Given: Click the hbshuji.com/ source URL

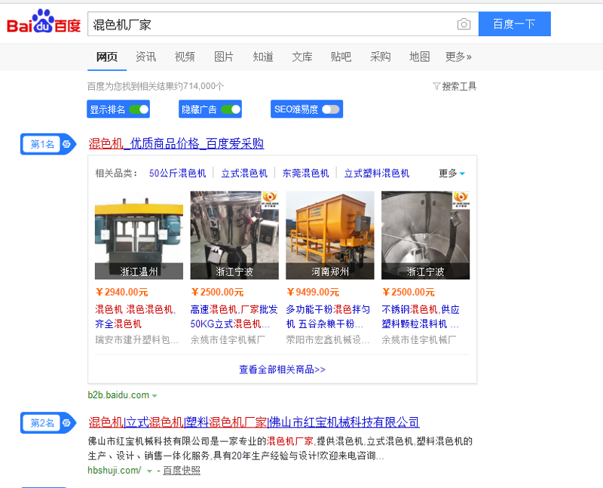Looking at the screenshot, I should [115, 471].
